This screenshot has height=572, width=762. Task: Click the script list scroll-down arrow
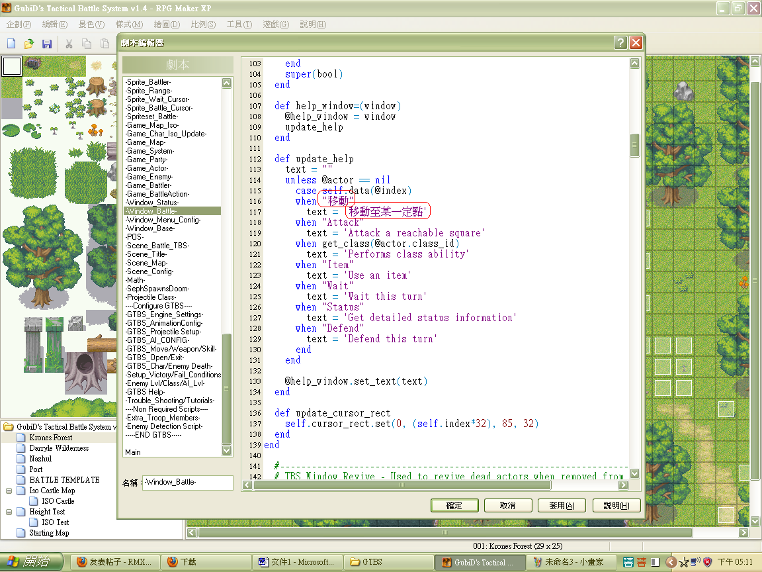(x=226, y=450)
